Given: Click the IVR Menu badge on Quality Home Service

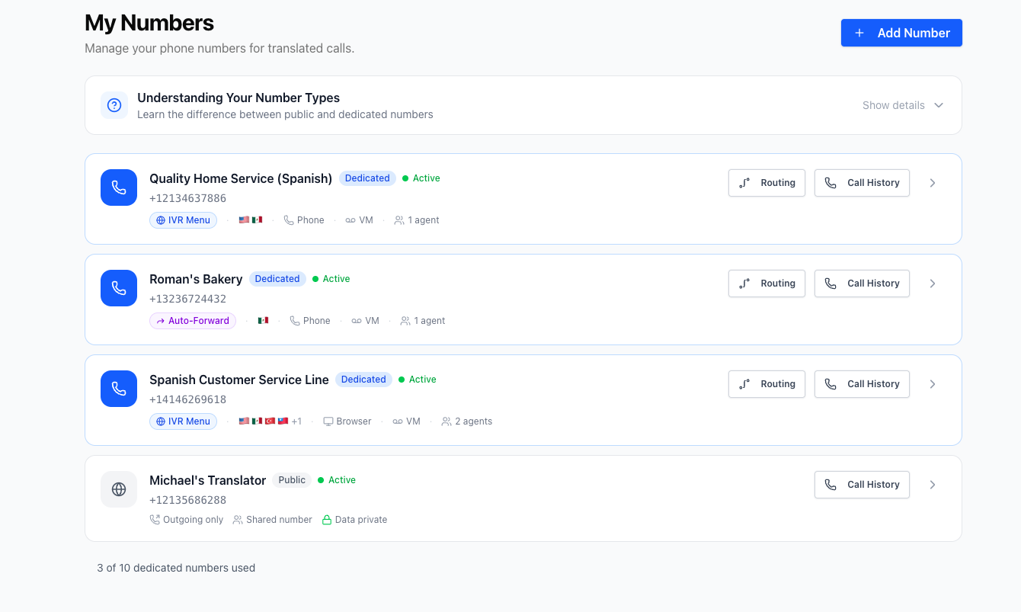Looking at the screenshot, I should (x=183, y=220).
